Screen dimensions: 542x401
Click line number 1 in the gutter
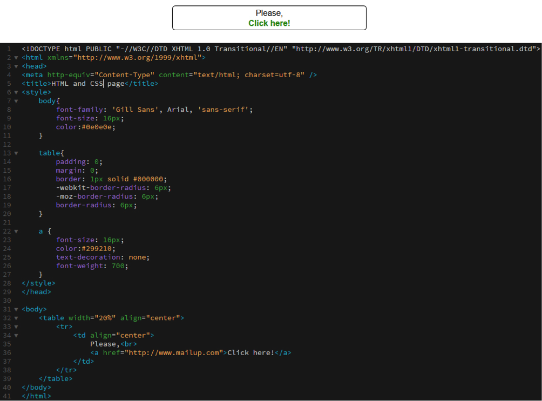pyautogui.click(x=9, y=49)
